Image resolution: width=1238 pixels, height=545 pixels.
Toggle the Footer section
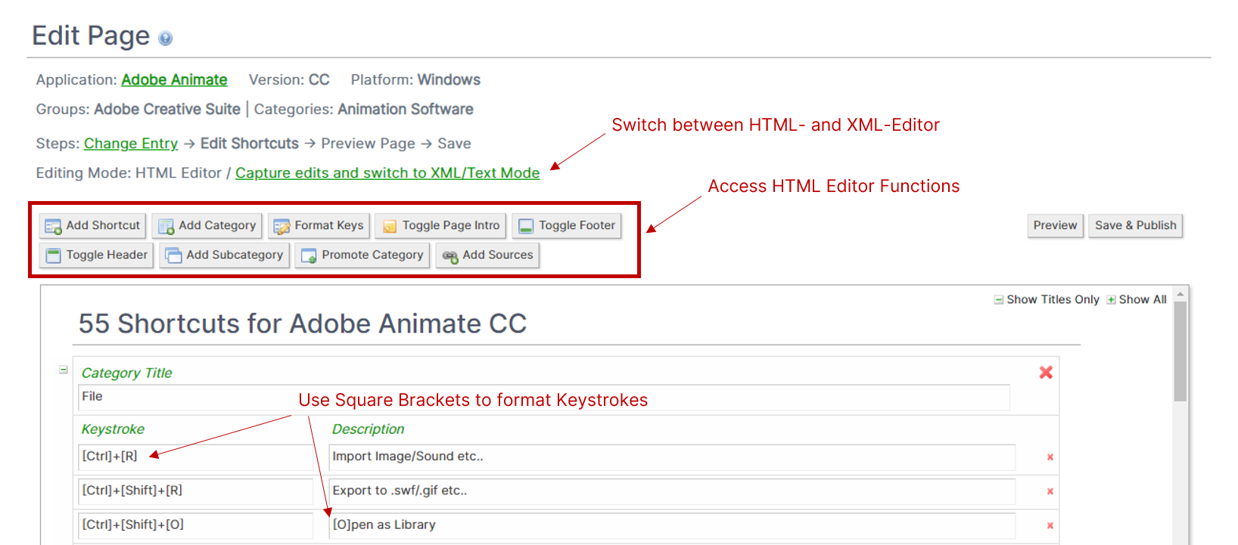pyautogui.click(x=567, y=225)
